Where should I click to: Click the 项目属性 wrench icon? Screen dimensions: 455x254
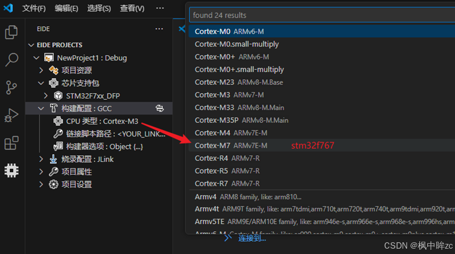pyautogui.click(x=53, y=172)
